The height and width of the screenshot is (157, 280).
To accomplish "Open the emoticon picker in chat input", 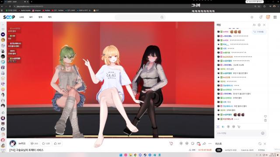I will coord(262,133).
